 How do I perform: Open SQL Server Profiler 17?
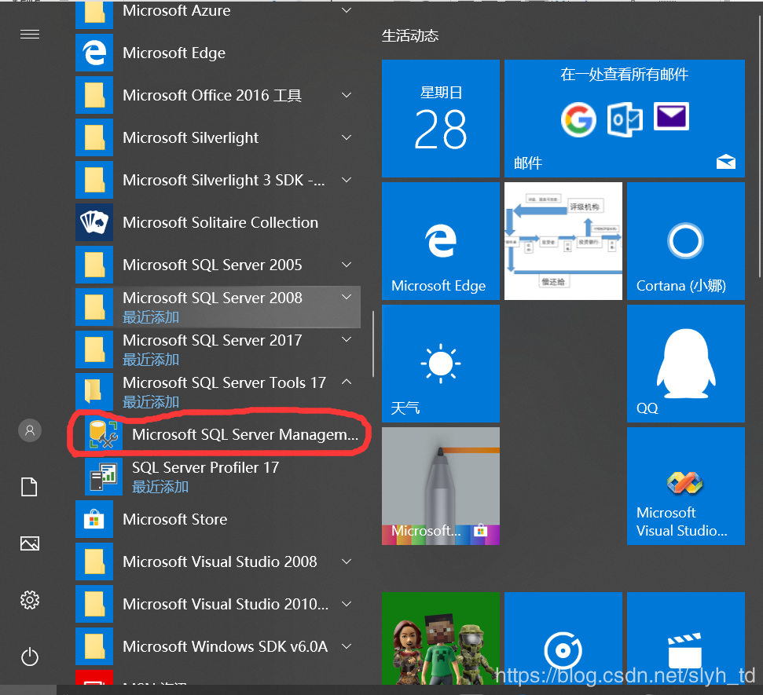tap(204, 468)
